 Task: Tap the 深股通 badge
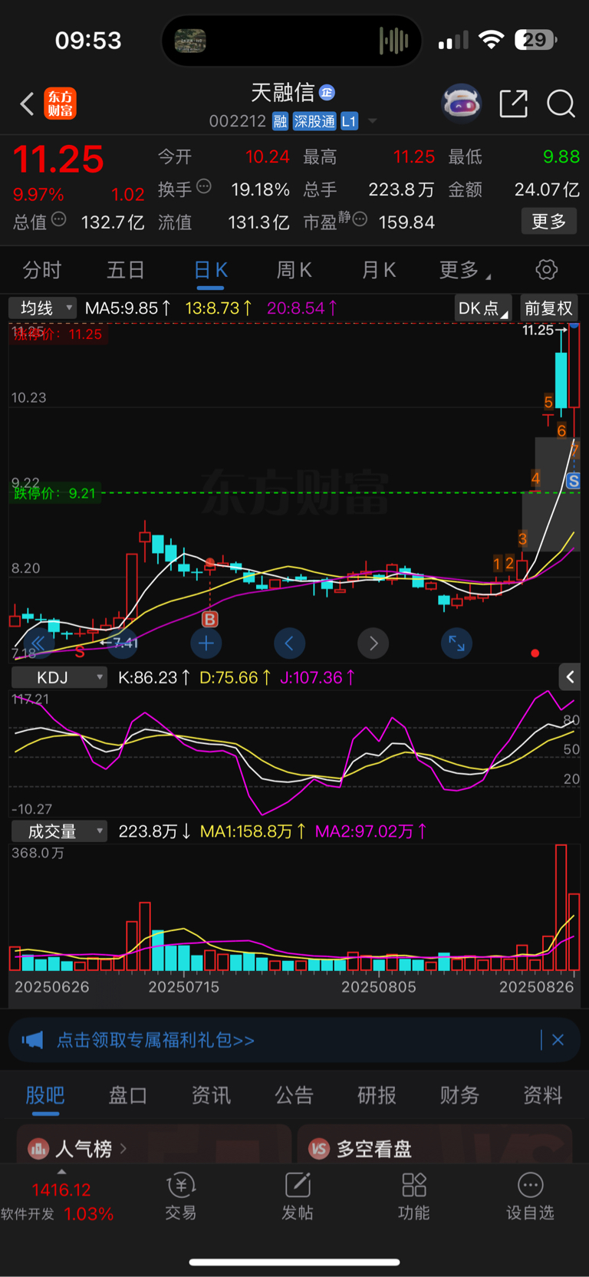tap(314, 121)
